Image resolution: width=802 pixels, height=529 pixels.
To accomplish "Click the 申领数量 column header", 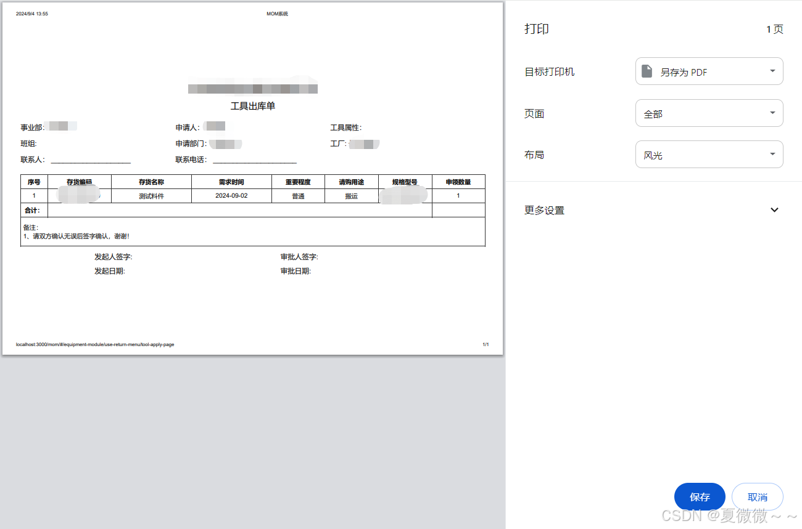I will point(458,182).
